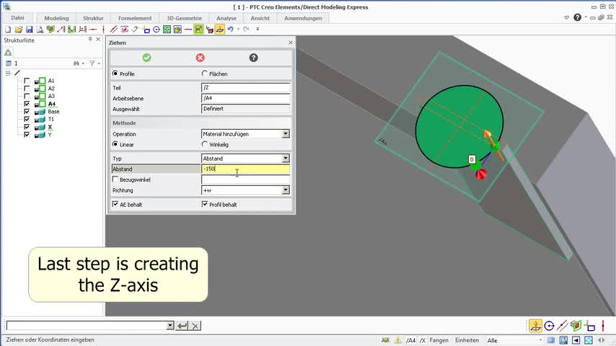The width and height of the screenshot is (616, 346).
Task: Switch to the Modeling tab
Action: click(56, 18)
